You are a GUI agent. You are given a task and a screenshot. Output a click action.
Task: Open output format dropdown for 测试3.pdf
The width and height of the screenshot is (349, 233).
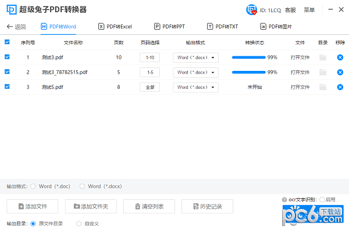tap(195, 58)
